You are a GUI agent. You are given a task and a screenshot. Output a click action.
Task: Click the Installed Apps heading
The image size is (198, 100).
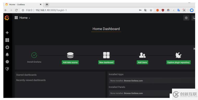[116, 74]
